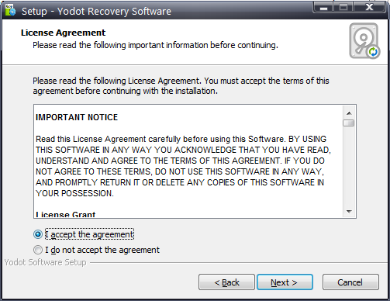Click the "Yodot Software Setup" footer label
Image resolution: width=390 pixels, height=301 pixels.
click(45, 262)
